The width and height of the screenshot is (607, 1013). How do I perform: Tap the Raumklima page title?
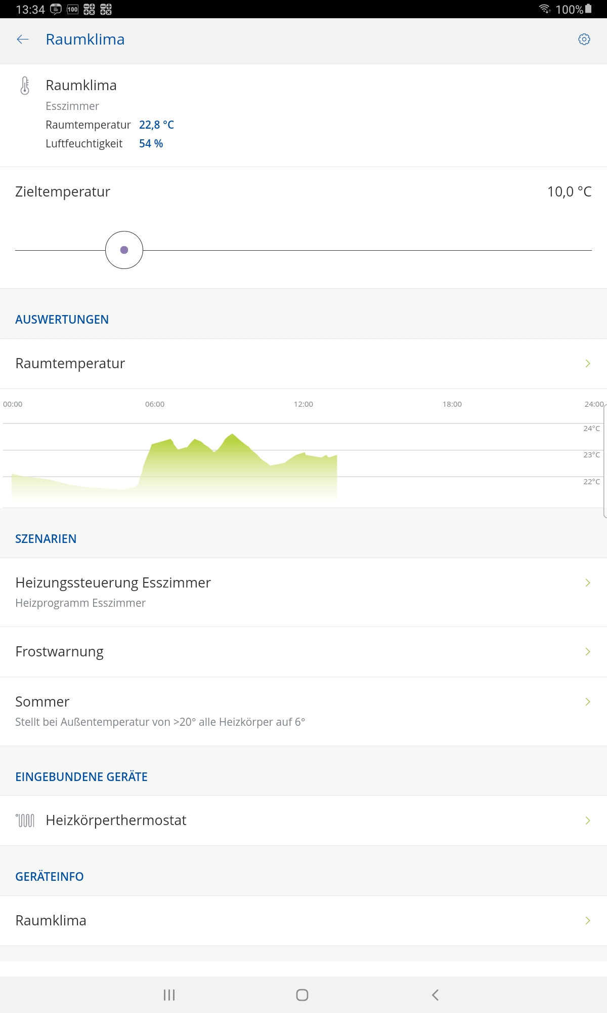coord(85,40)
